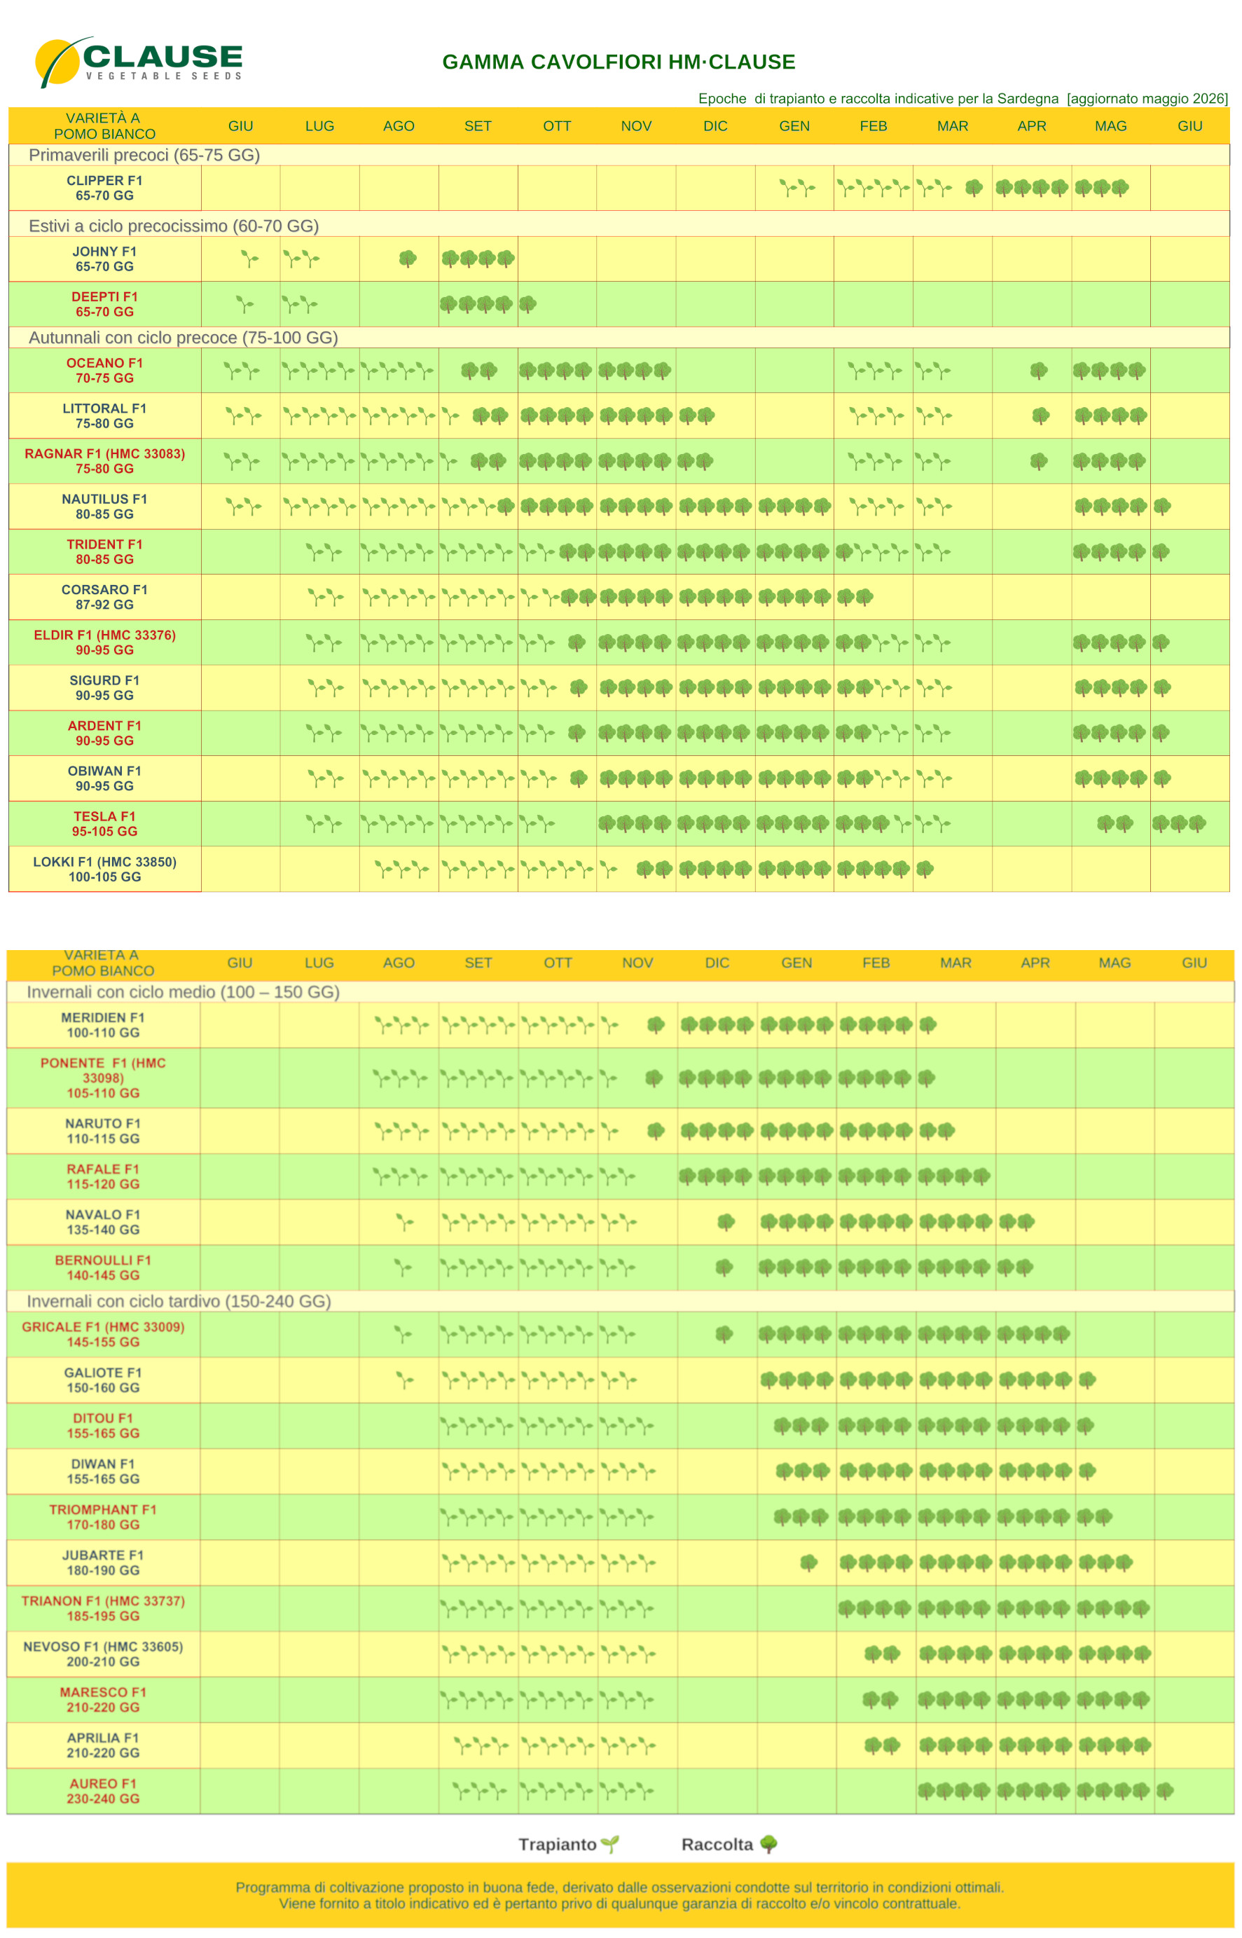Click MERIDIEN F1's harvest icon in NOV
This screenshot has height=1938, width=1242.
656,1024
